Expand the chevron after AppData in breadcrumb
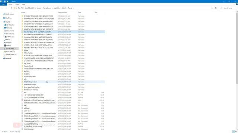Screen dimensions: 238x133 coord(61,8)
